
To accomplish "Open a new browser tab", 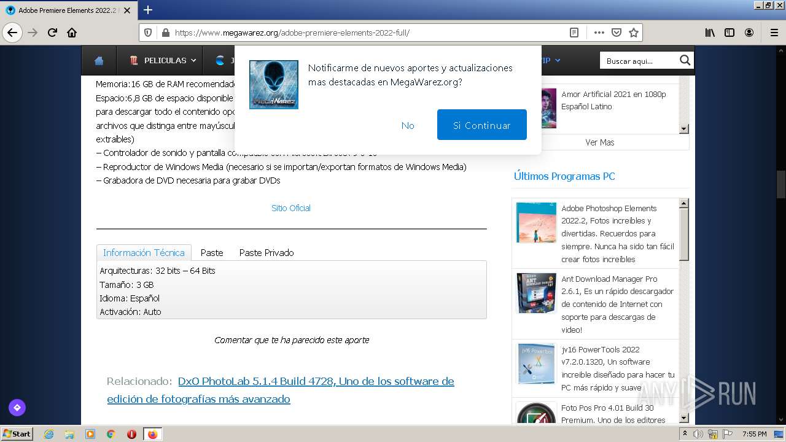I will tap(148, 10).
